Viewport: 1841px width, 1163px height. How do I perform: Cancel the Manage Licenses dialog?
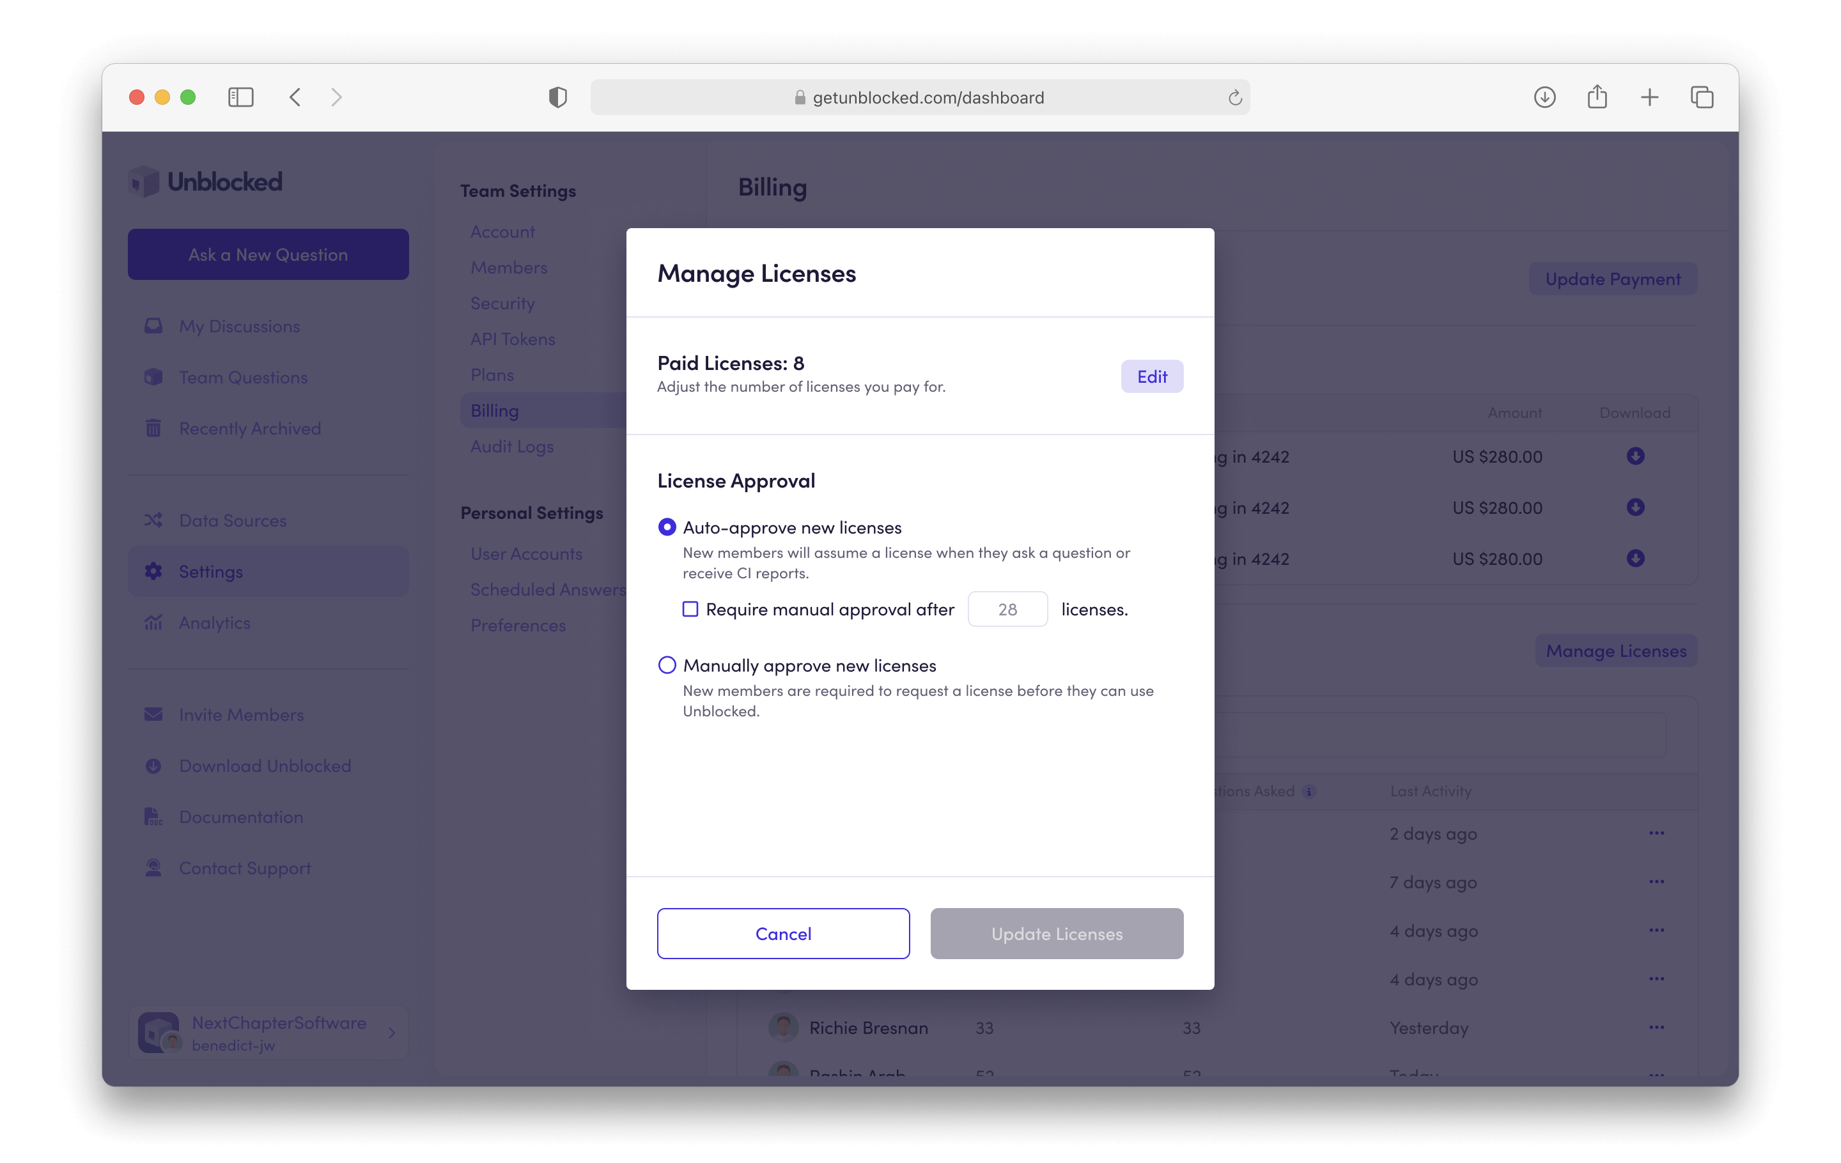tap(783, 933)
